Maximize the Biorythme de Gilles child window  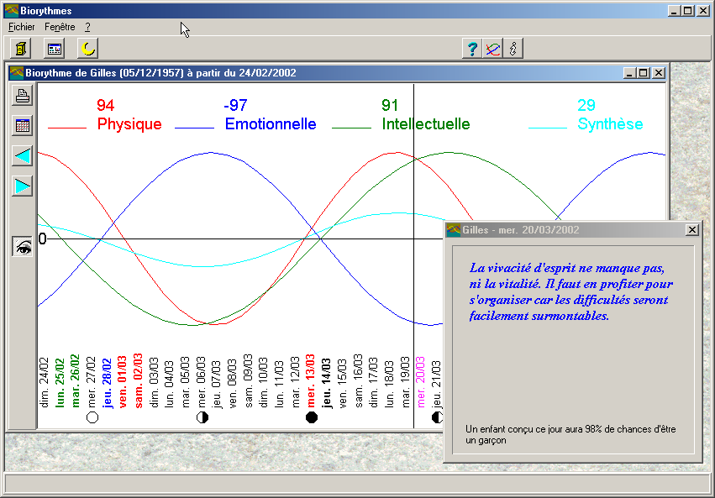pos(644,73)
